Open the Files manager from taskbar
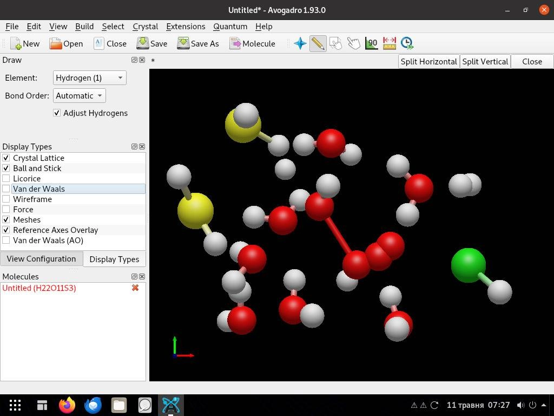This screenshot has height=416, width=554. coord(119,405)
